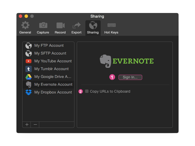Screen dimensions: 195x146
Task: Select My Google Drive A... text
Action: tap(53, 77)
